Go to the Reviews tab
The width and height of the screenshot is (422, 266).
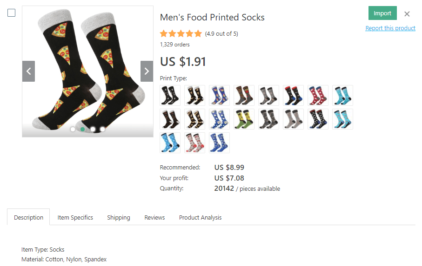[x=154, y=217]
